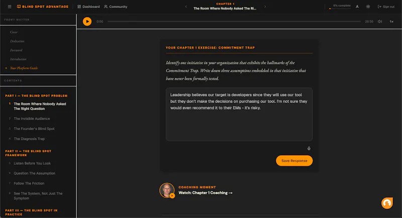The image size is (402, 218).
Task: Open chapter The Invisible Audience
Action: coord(32,119)
